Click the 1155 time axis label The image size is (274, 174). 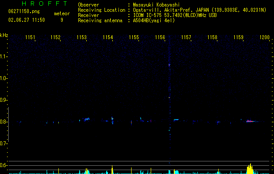[x=134, y=37]
